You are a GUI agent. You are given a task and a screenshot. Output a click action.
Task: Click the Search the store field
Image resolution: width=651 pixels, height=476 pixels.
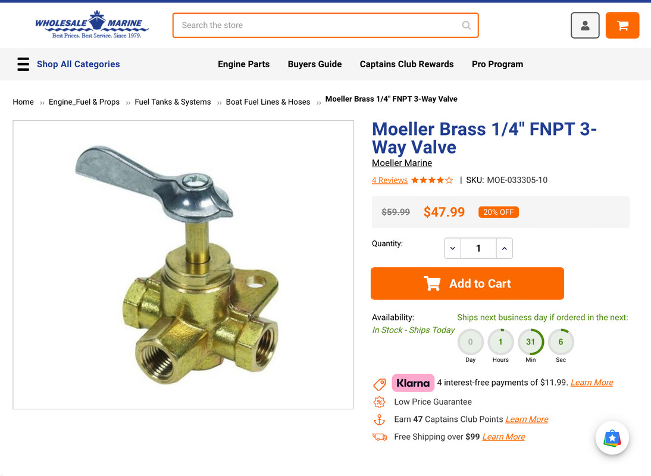click(325, 26)
